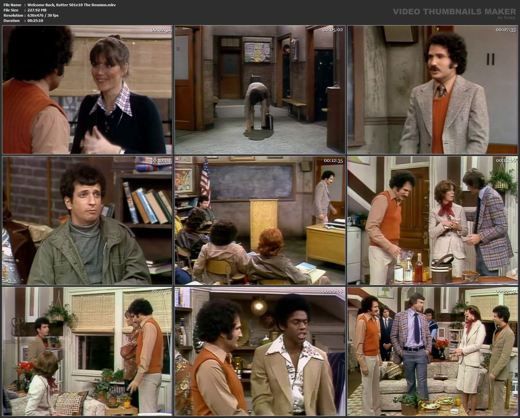Select the thumbnail stamped 00:15:06

432,220
